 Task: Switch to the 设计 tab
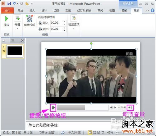44,10
